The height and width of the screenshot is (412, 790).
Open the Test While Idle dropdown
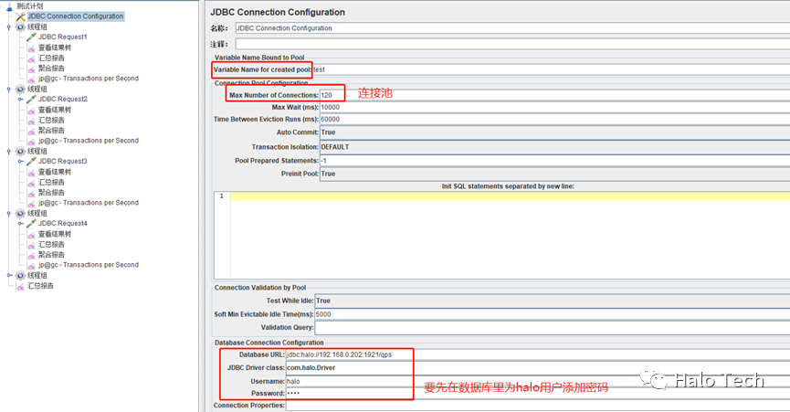[553, 301]
